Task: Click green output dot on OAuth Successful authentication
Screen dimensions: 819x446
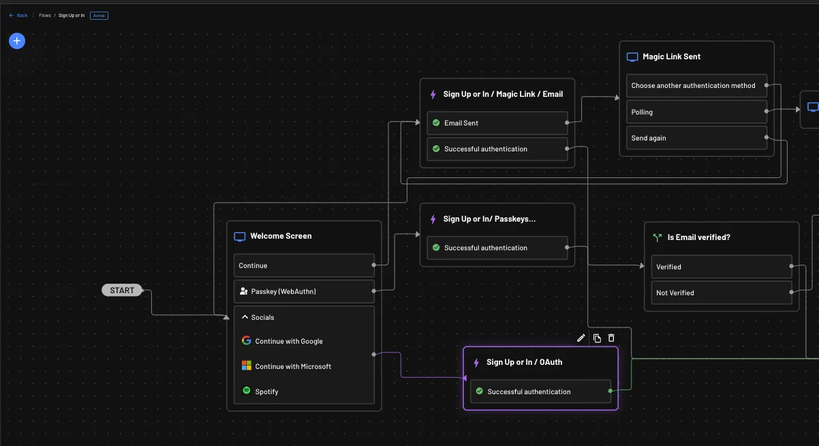Action: 611,391
